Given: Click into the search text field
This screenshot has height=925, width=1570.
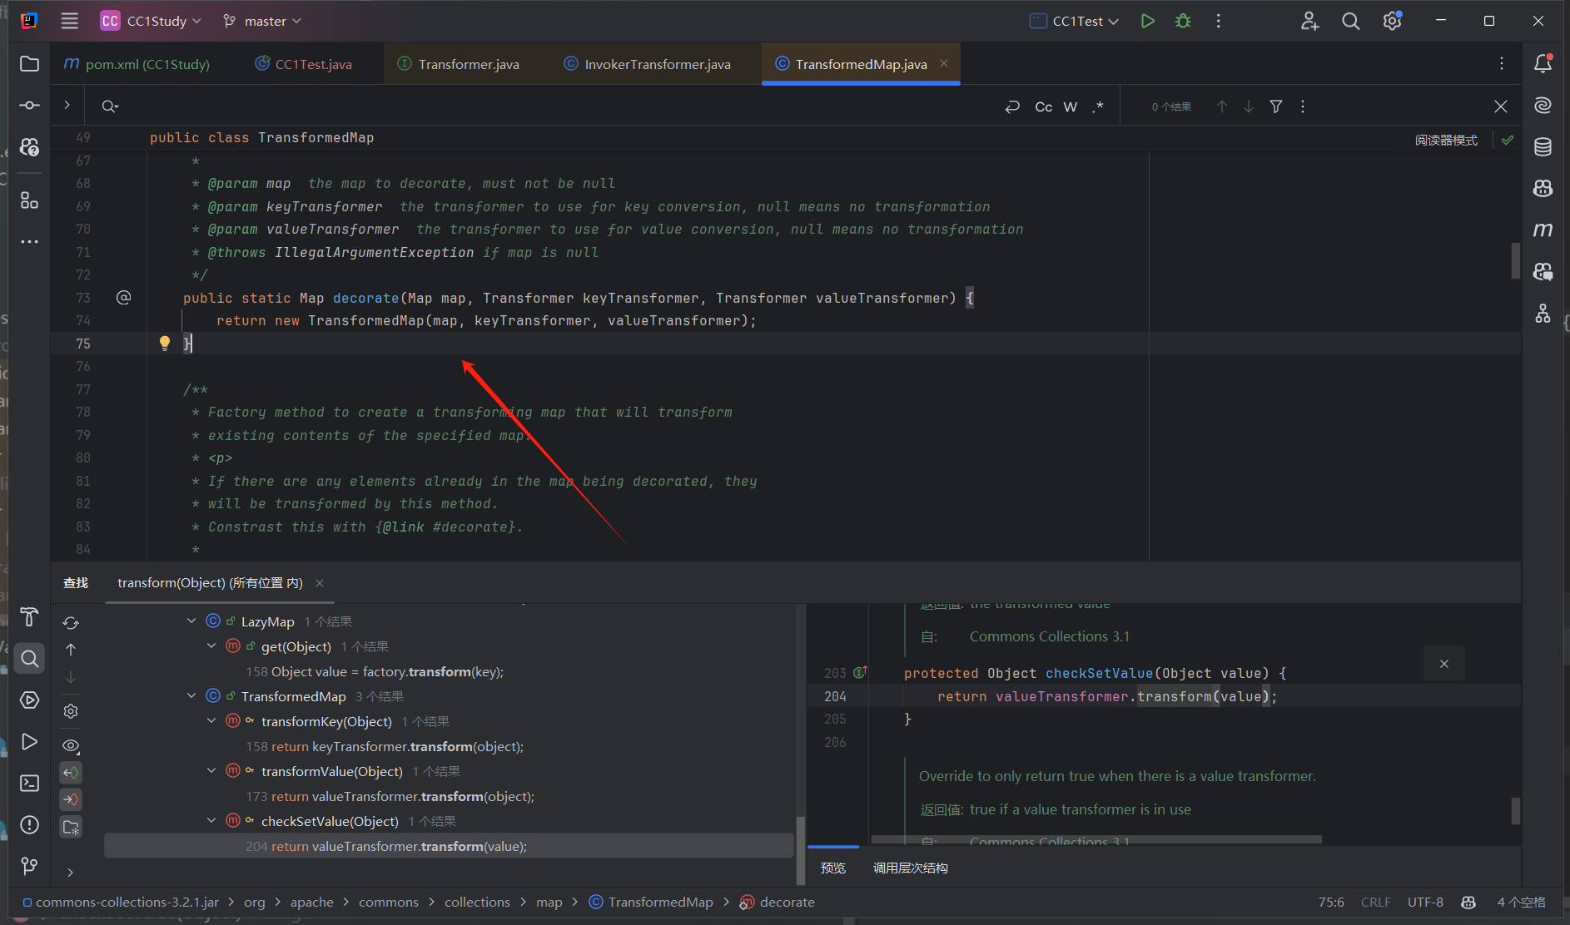Looking at the screenshot, I should pos(558,106).
